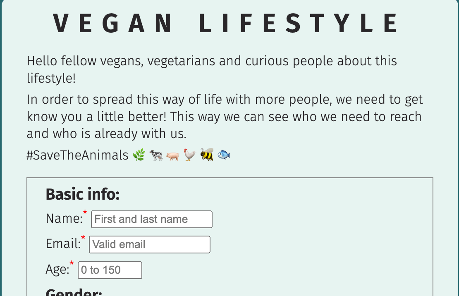This screenshot has height=296, width=459.
Task: Focus the Age 0 to 150 field
Action: click(x=110, y=270)
